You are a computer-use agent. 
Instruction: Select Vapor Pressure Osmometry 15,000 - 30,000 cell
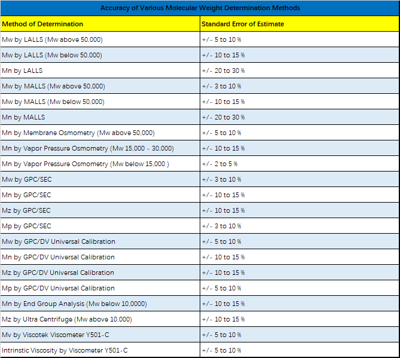[x=100, y=148]
